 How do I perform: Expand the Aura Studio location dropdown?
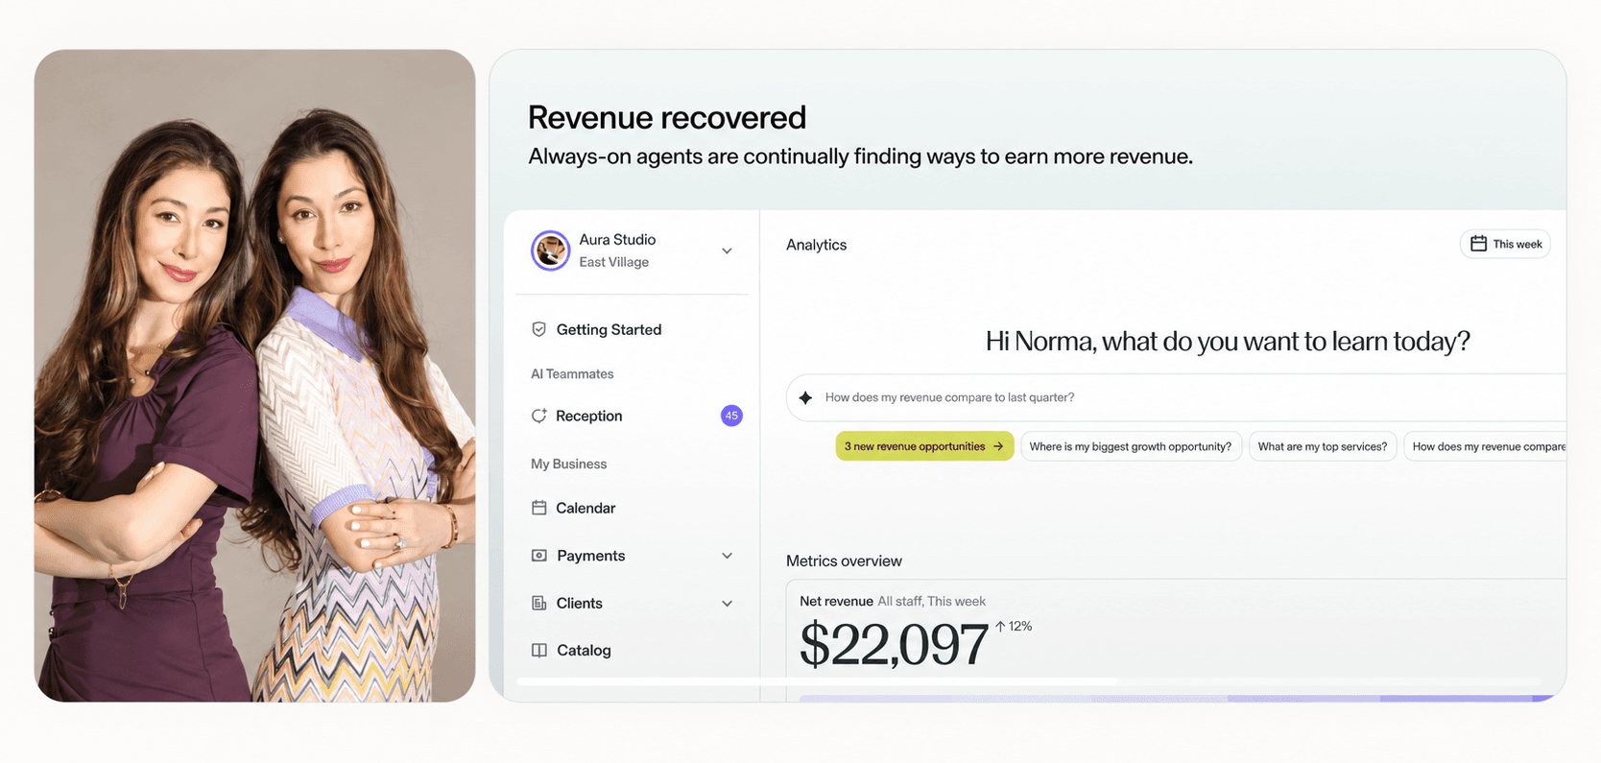pos(727,251)
